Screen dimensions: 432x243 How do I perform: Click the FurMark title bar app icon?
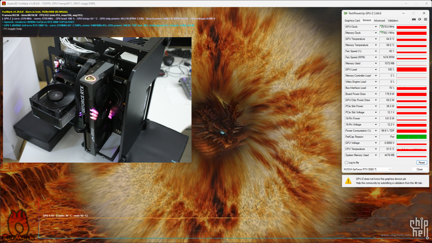point(4,4)
